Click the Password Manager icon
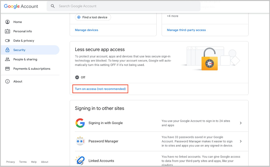The height and width of the screenshot is (167, 270). 80,141
